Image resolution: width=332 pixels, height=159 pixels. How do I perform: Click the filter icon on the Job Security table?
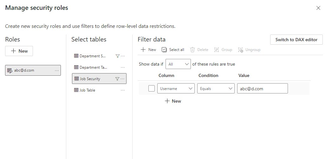[x=117, y=79]
